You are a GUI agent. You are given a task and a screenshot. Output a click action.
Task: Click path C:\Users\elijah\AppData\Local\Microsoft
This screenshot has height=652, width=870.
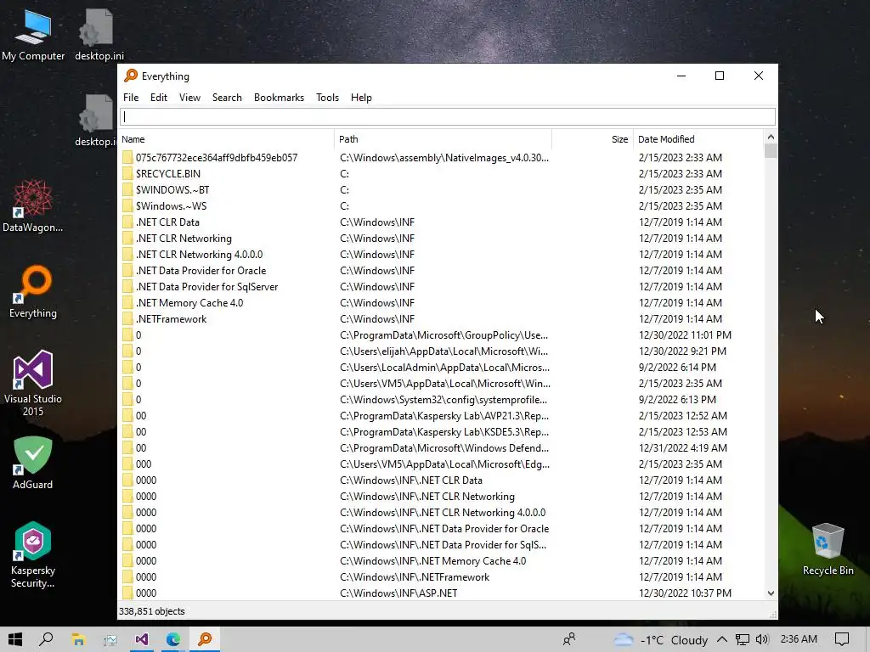445,351
